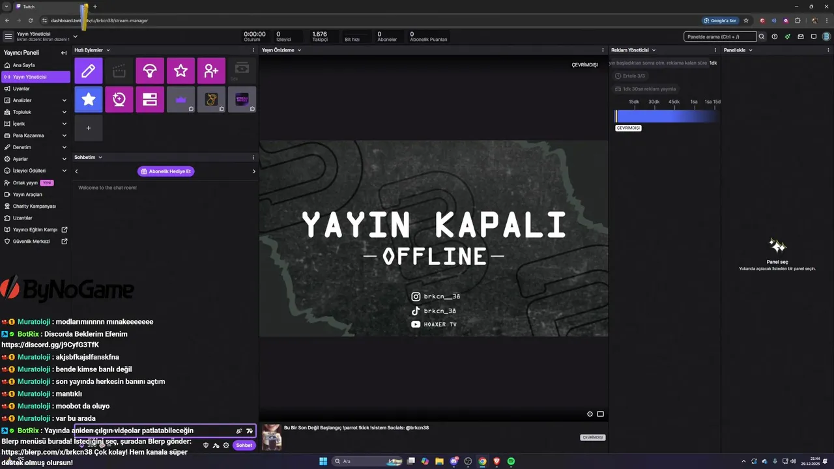Screen dimensions: 834x469
Task: Click the yellow duck extension tile
Action: point(211,99)
